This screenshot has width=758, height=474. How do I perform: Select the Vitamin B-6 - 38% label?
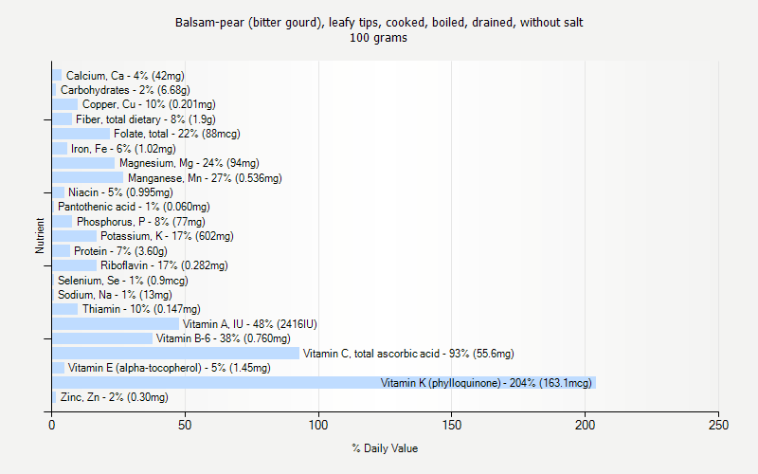224,338
